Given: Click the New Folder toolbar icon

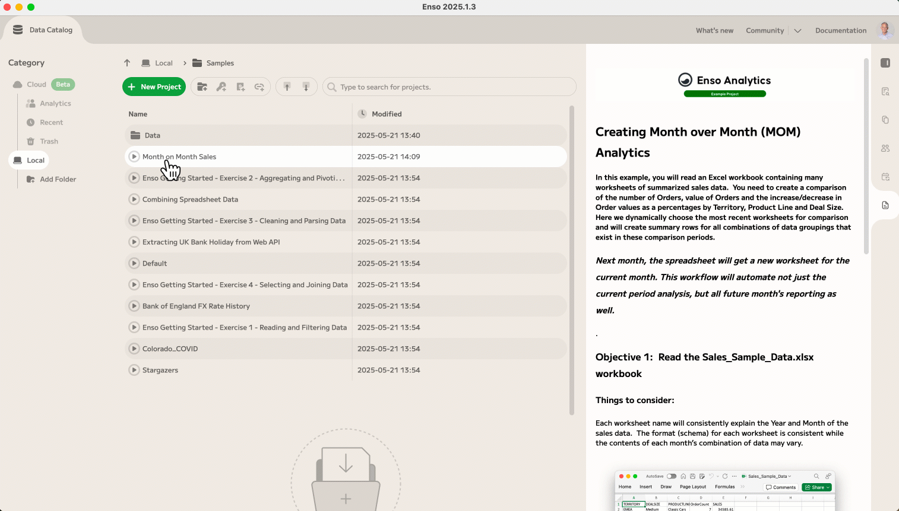Looking at the screenshot, I should pyautogui.click(x=202, y=87).
